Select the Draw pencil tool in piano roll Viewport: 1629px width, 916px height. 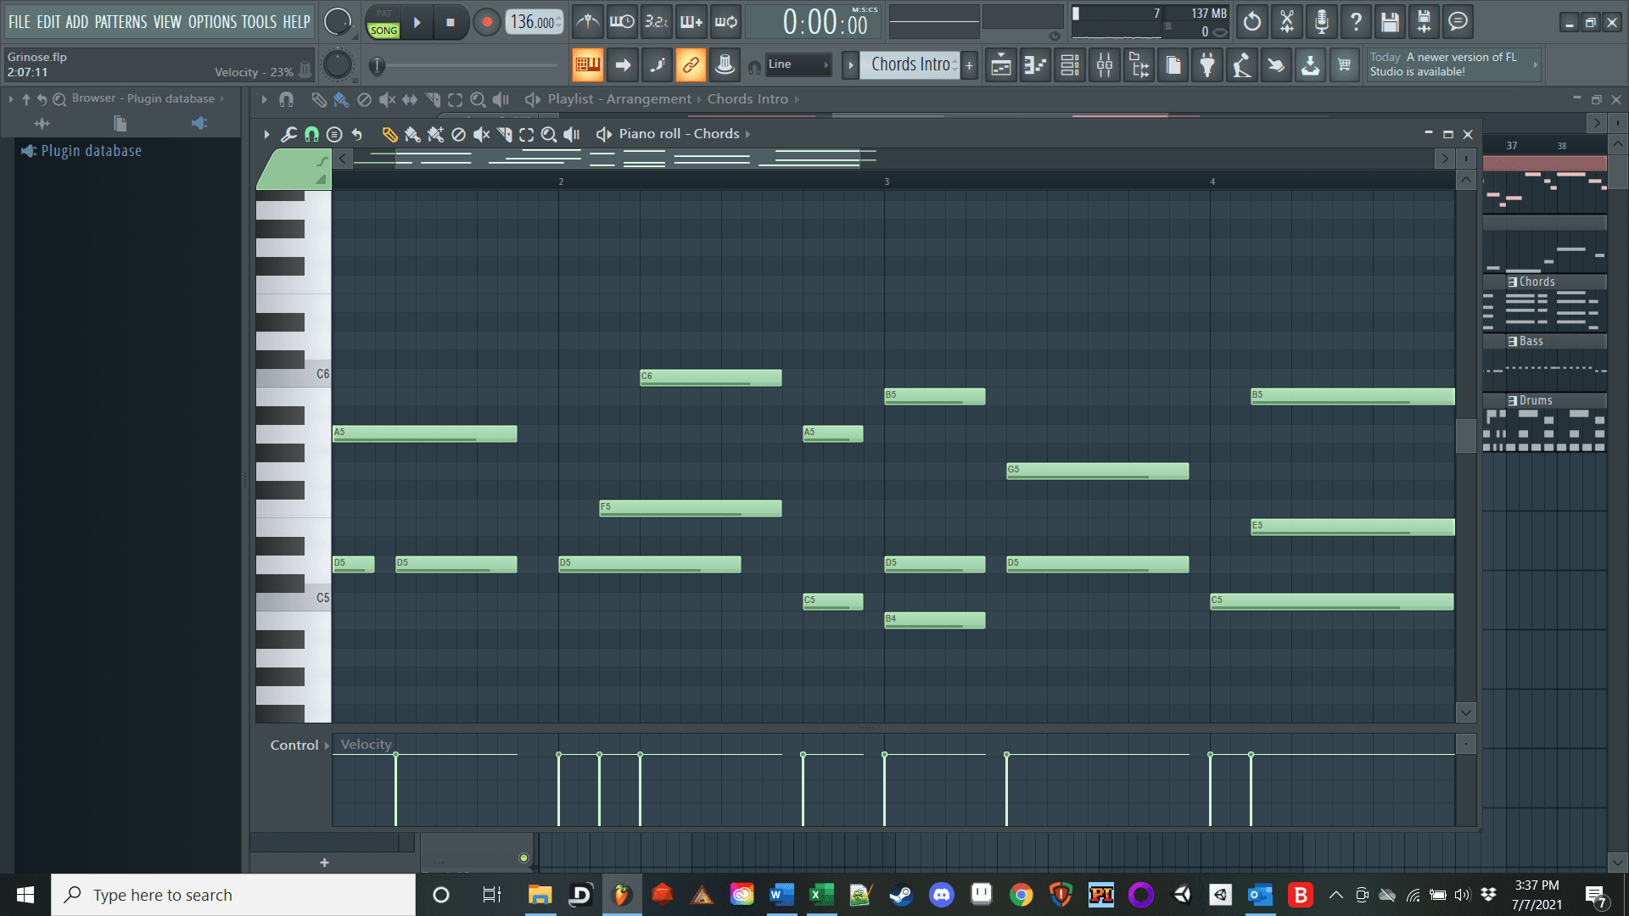[x=389, y=134]
